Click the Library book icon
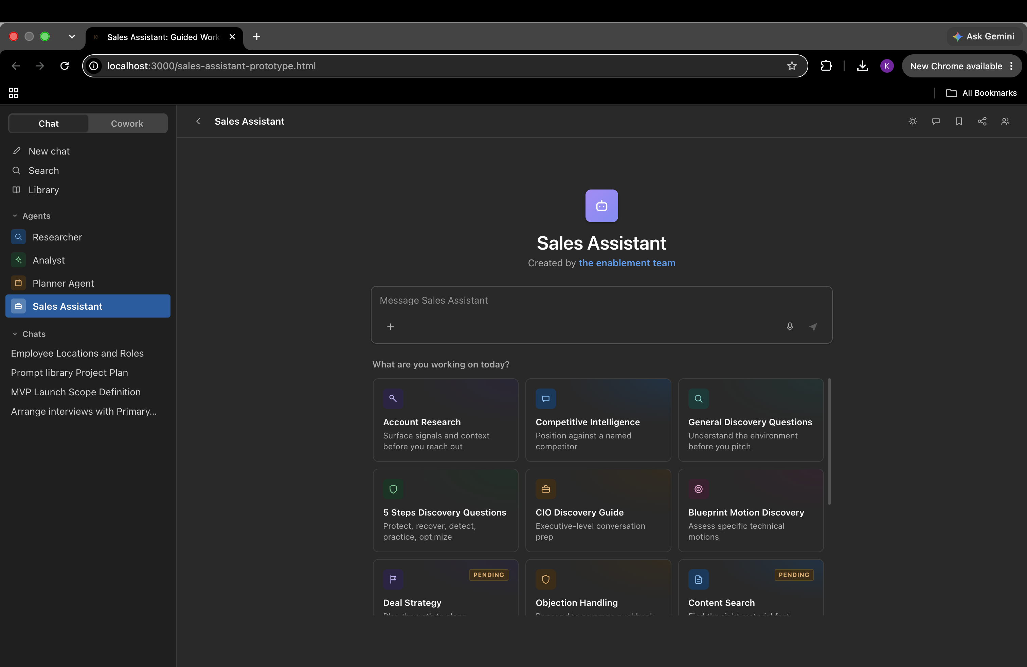The width and height of the screenshot is (1027, 667). tap(16, 190)
